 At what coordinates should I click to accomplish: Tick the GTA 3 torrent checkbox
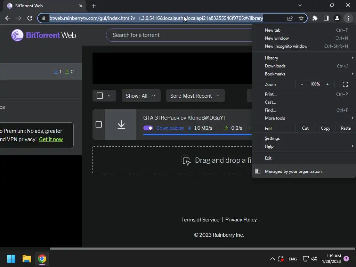tap(98, 124)
